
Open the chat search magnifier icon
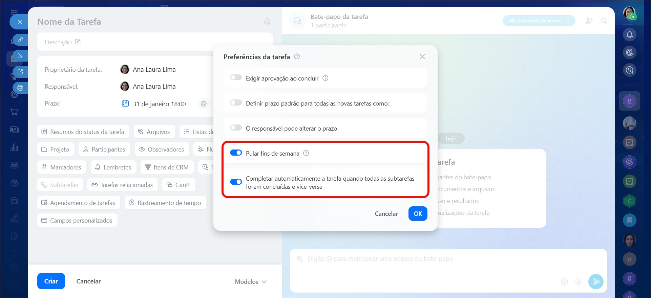(x=604, y=21)
